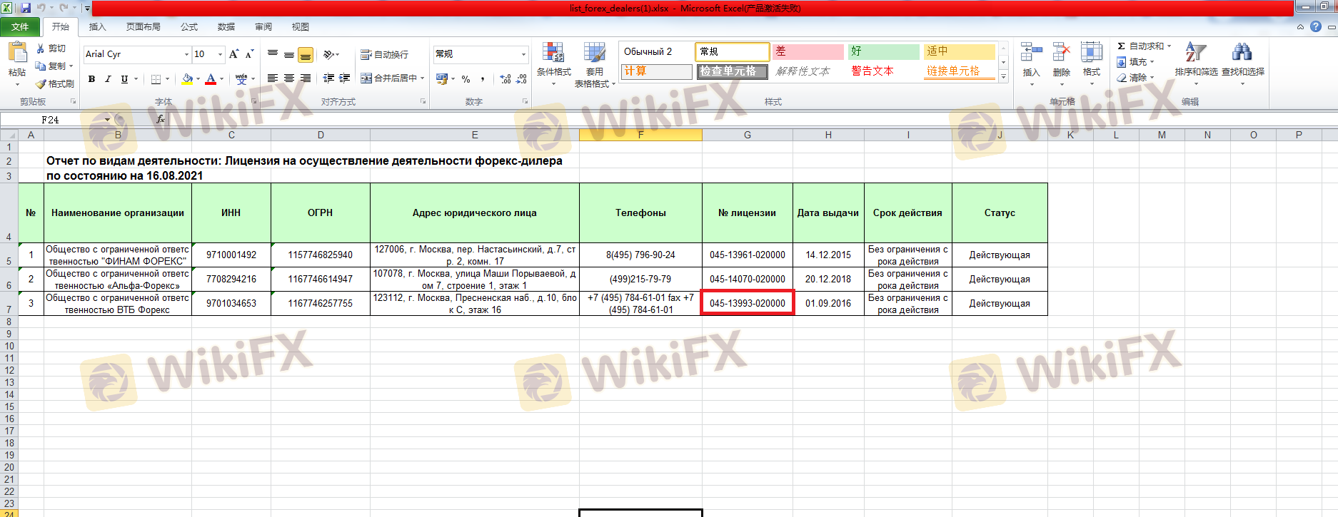This screenshot has width=1338, height=517.
Task: Open the font size dropdown
Action: [220, 54]
